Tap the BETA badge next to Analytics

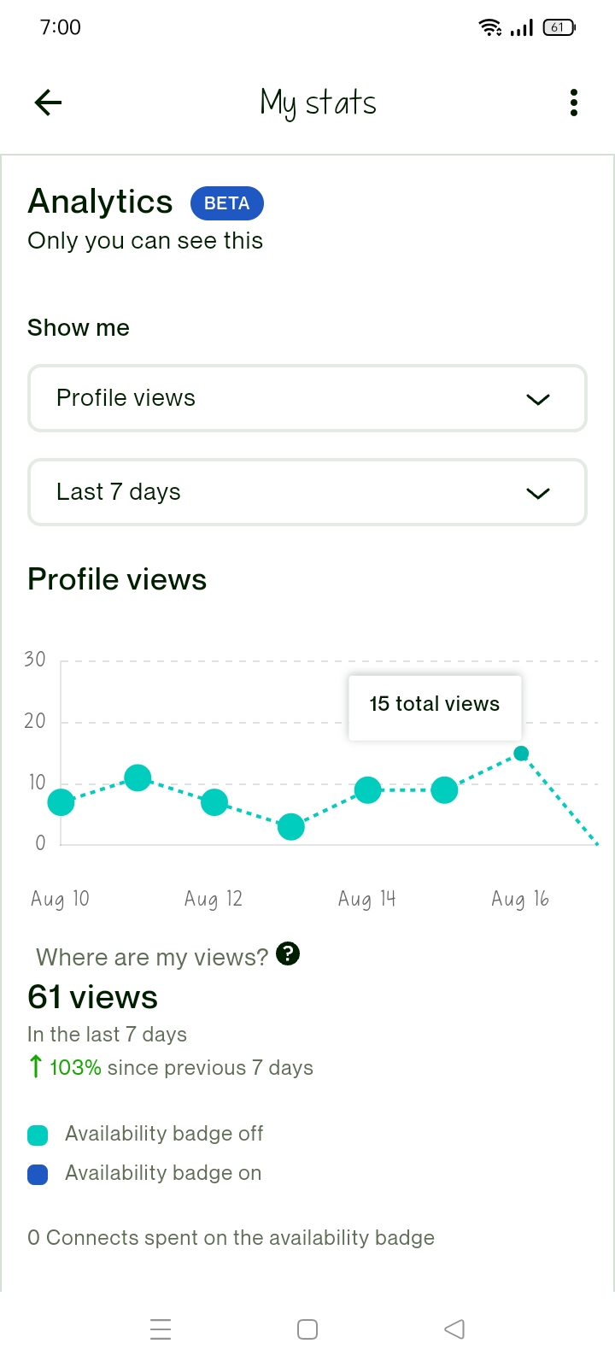coord(226,203)
